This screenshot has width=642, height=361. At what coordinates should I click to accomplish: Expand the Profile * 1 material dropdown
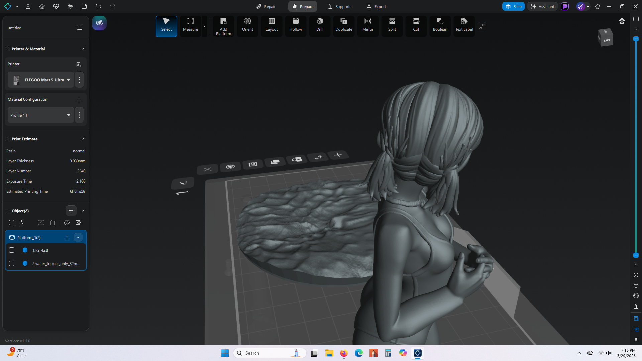[x=41, y=115]
